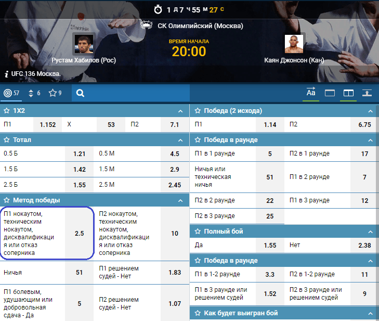Click the stadium venue icon

point(147,25)
